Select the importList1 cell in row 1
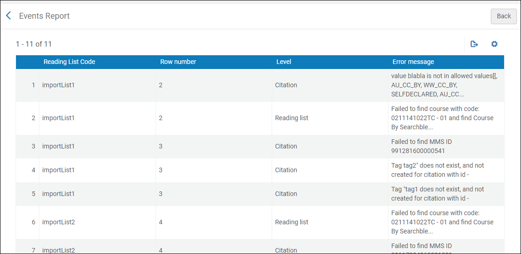 (x=58, y=85)
